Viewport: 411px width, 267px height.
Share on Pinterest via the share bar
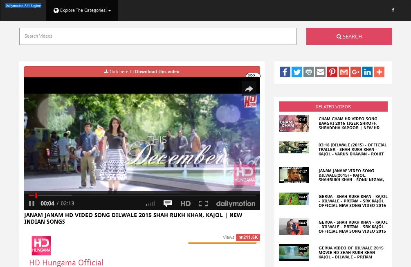332,72
